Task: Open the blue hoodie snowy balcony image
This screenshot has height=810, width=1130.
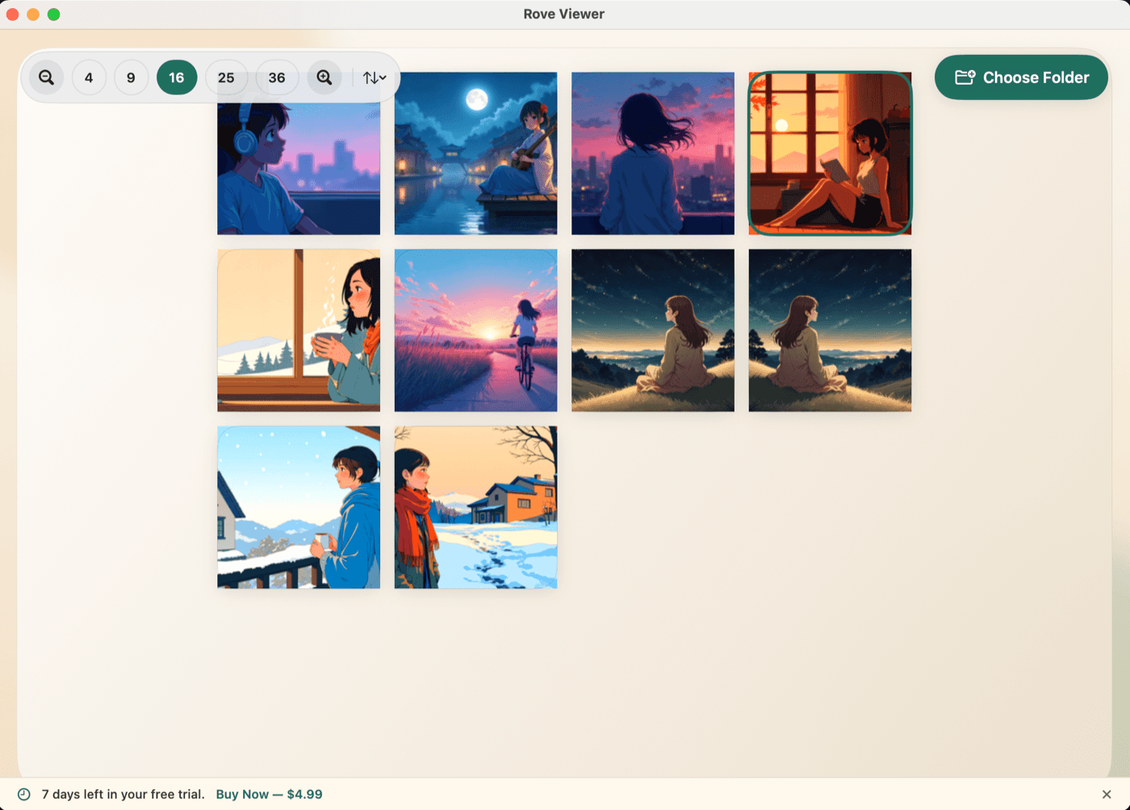Action: point(299,507)
